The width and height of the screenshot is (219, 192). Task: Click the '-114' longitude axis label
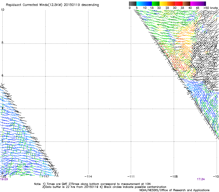[x=88, y=176]
